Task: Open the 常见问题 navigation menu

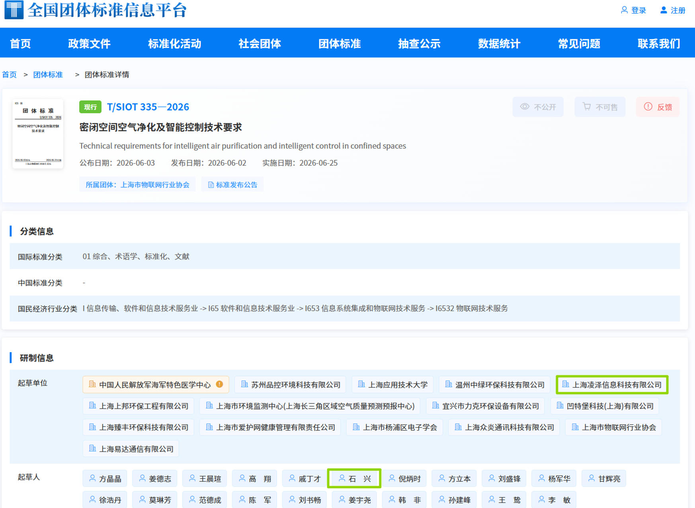Action: 579,43
